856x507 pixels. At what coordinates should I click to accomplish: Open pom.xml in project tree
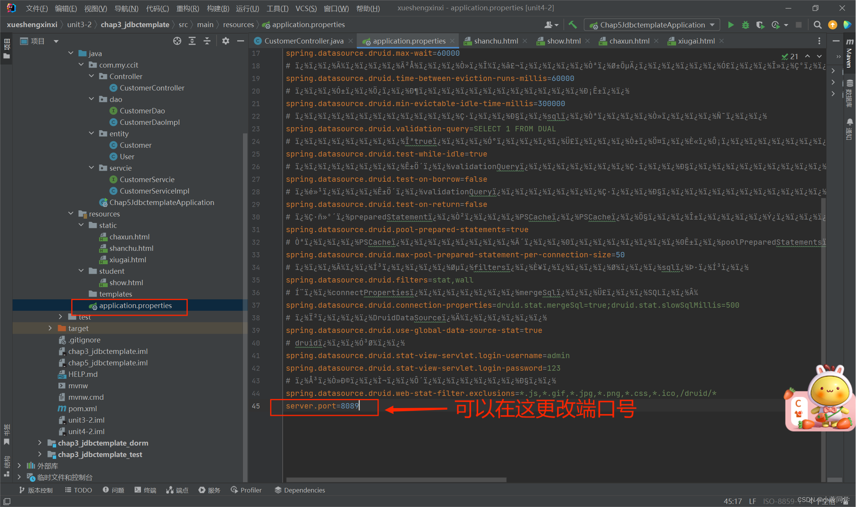click(x=82, y=409)
